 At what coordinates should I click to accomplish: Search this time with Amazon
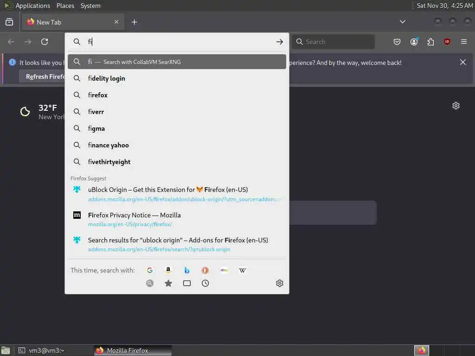pyautogui.click(x=168, y=270)
